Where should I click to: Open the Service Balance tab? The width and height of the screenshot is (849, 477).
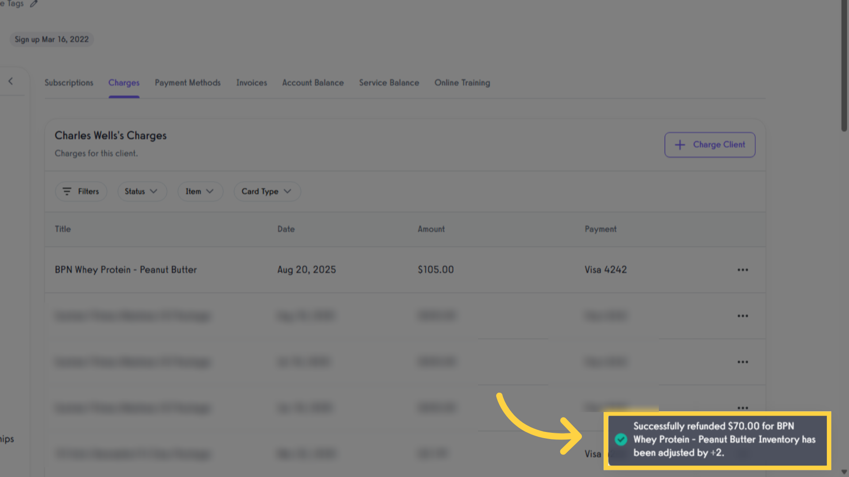(389, 83)
